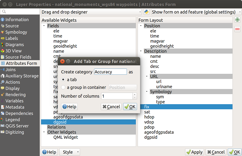Image resolution: width=242 pixels, height=156 pixels.
Task: Click the red minus remove item icon
Action: click(x=237, y=29)
